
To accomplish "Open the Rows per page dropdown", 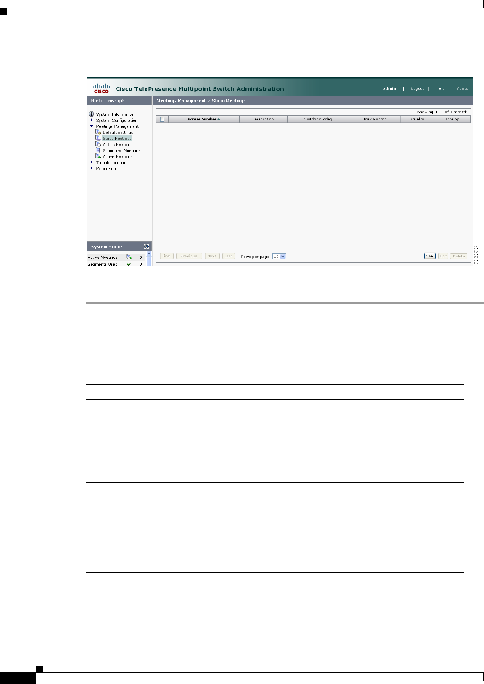I will (279, 257).
